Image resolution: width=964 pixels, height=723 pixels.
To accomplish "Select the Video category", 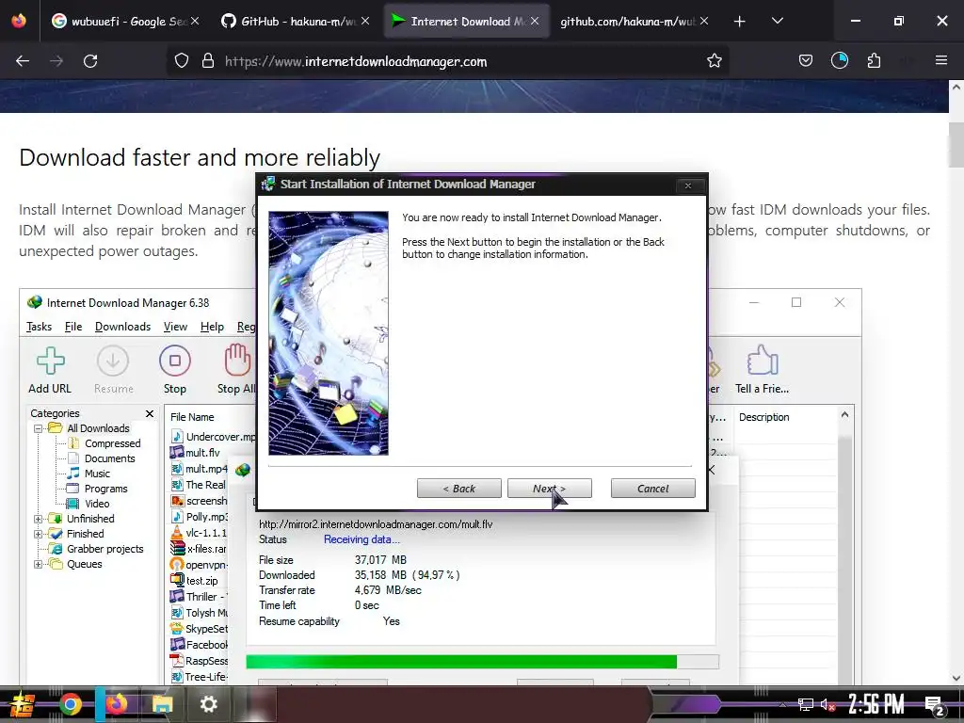I will pyautogui.click(x=97, y=504).
